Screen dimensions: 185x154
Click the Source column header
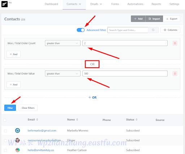tap(160, 120)
